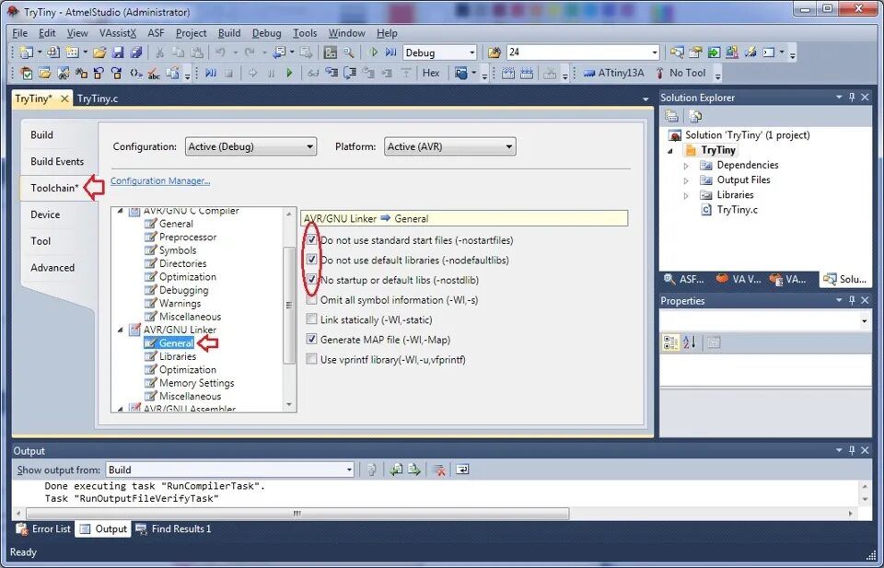Open the Find Results 1 tab
This screenshot has width=884, height=568.
click(174, 528)
